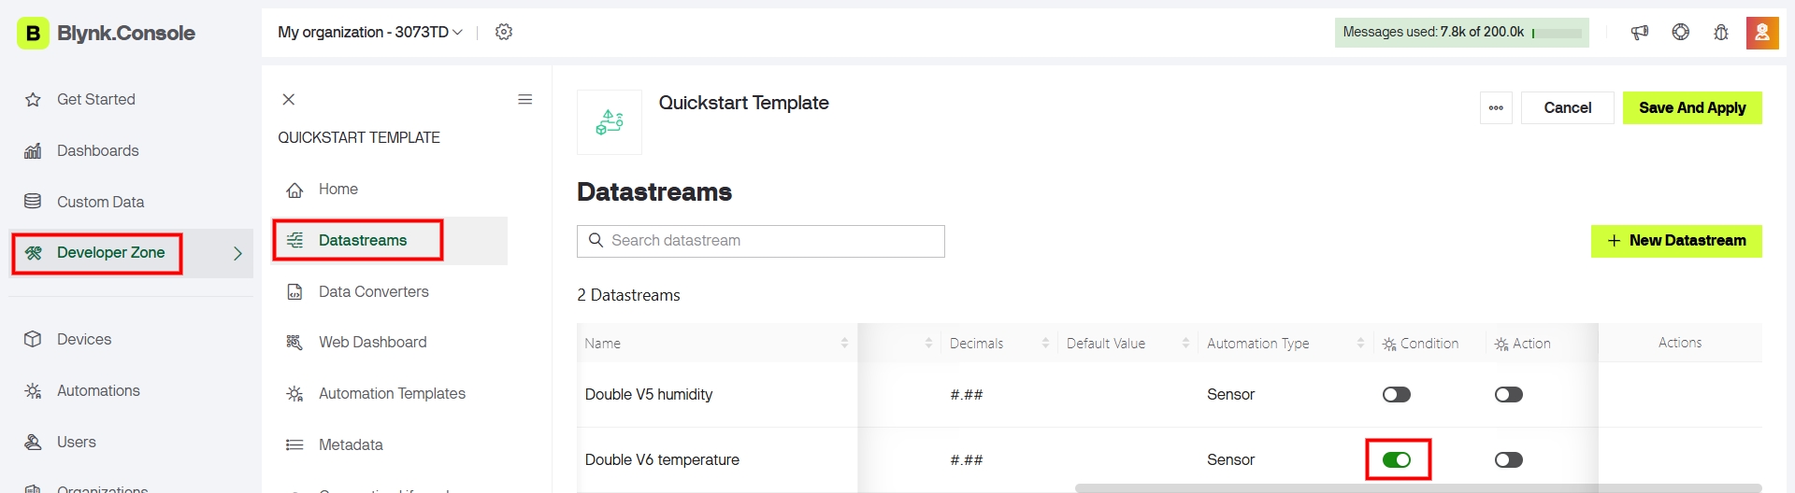Screen dimensions: 1795x493
Task: Open the three-dots more options button
Action: [1496, 108]
